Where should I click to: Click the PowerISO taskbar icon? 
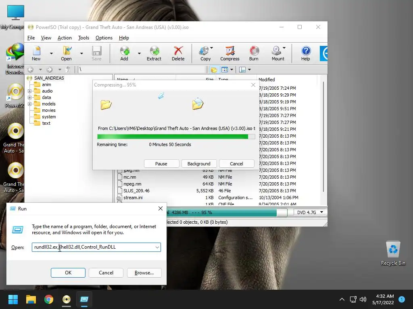pyautogui.click(x=67, y=299)
